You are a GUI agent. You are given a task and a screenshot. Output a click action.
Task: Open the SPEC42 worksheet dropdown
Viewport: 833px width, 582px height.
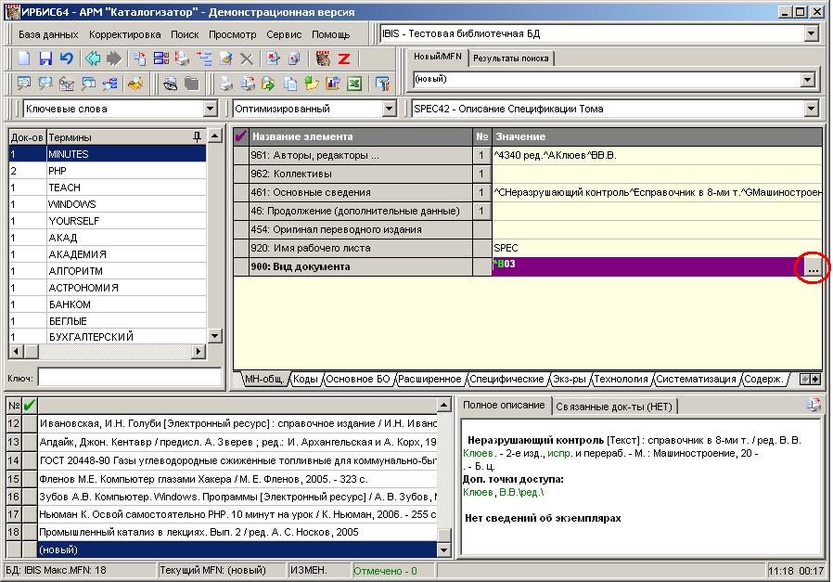[812, 109]
